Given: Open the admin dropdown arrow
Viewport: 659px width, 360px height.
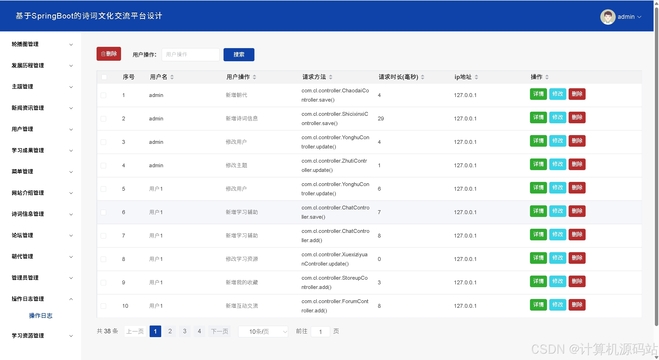Looking at the screenshot, I should [x=639, y=17].
